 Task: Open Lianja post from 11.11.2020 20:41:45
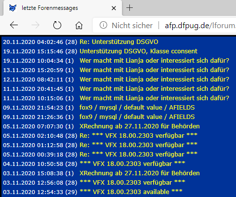point(155,89)
